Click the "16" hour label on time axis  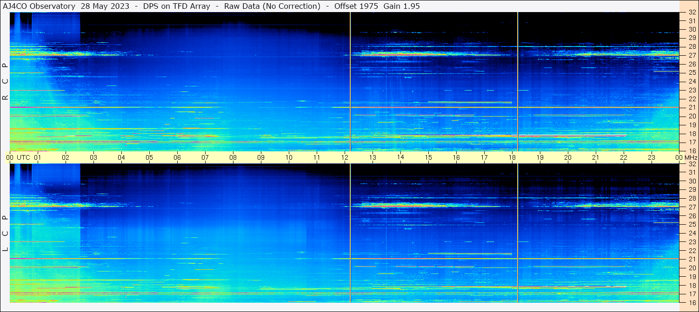[x=456, y=157]
